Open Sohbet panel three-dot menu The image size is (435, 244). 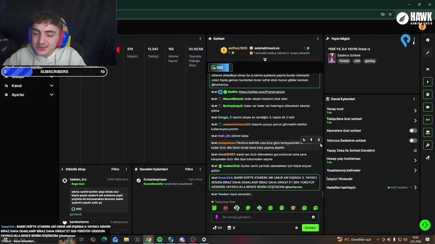click(318, 39)
